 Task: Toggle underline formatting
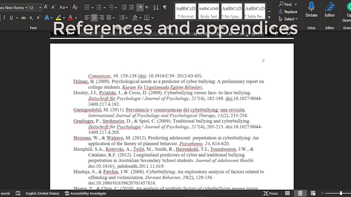[x=11, y=17]
